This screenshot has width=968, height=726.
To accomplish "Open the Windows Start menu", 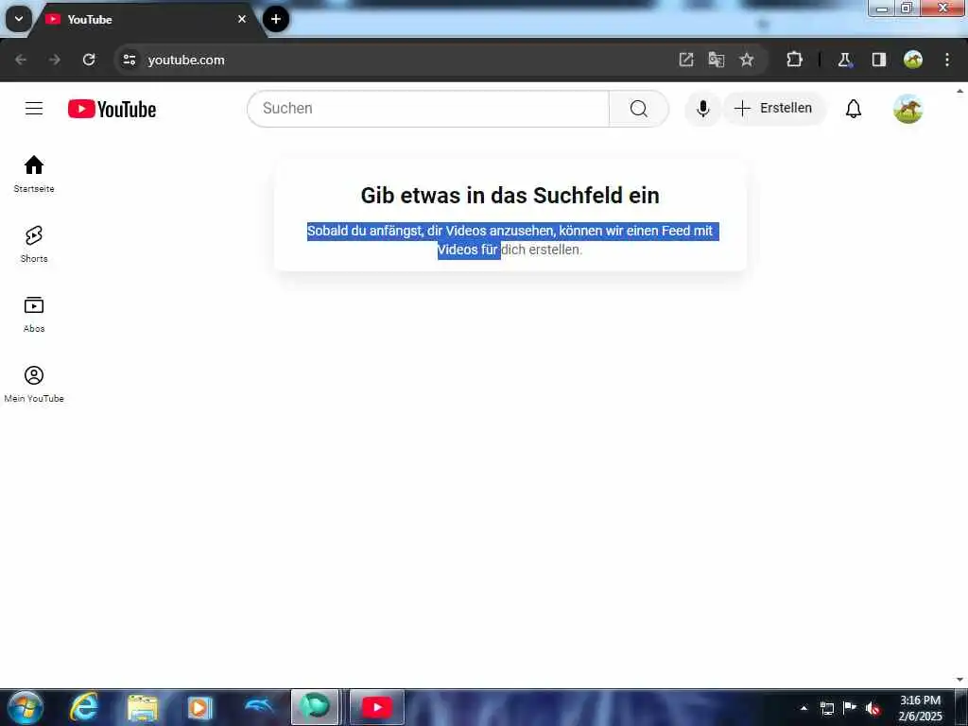I will [26, 707].
